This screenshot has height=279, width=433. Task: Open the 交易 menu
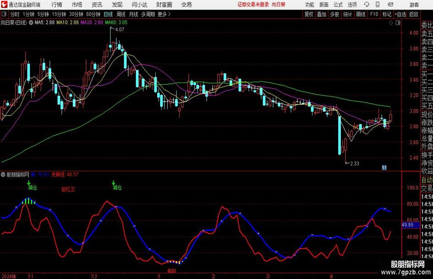186,5
